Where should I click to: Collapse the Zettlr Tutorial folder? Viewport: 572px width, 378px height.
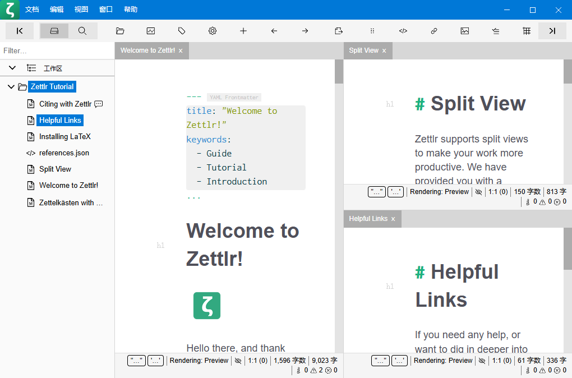tap(11, 87)
